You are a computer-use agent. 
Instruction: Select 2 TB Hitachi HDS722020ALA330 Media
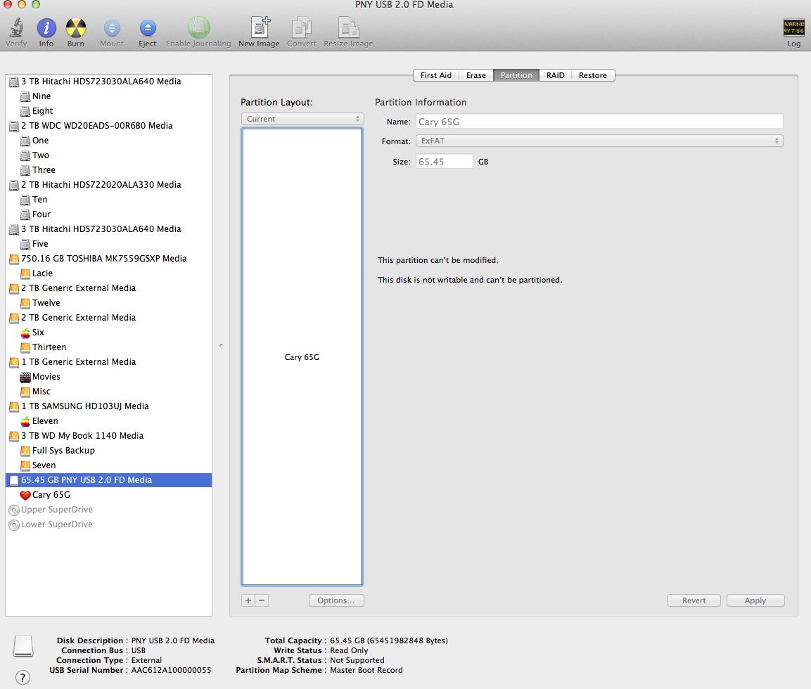click(x=108, y=184)
